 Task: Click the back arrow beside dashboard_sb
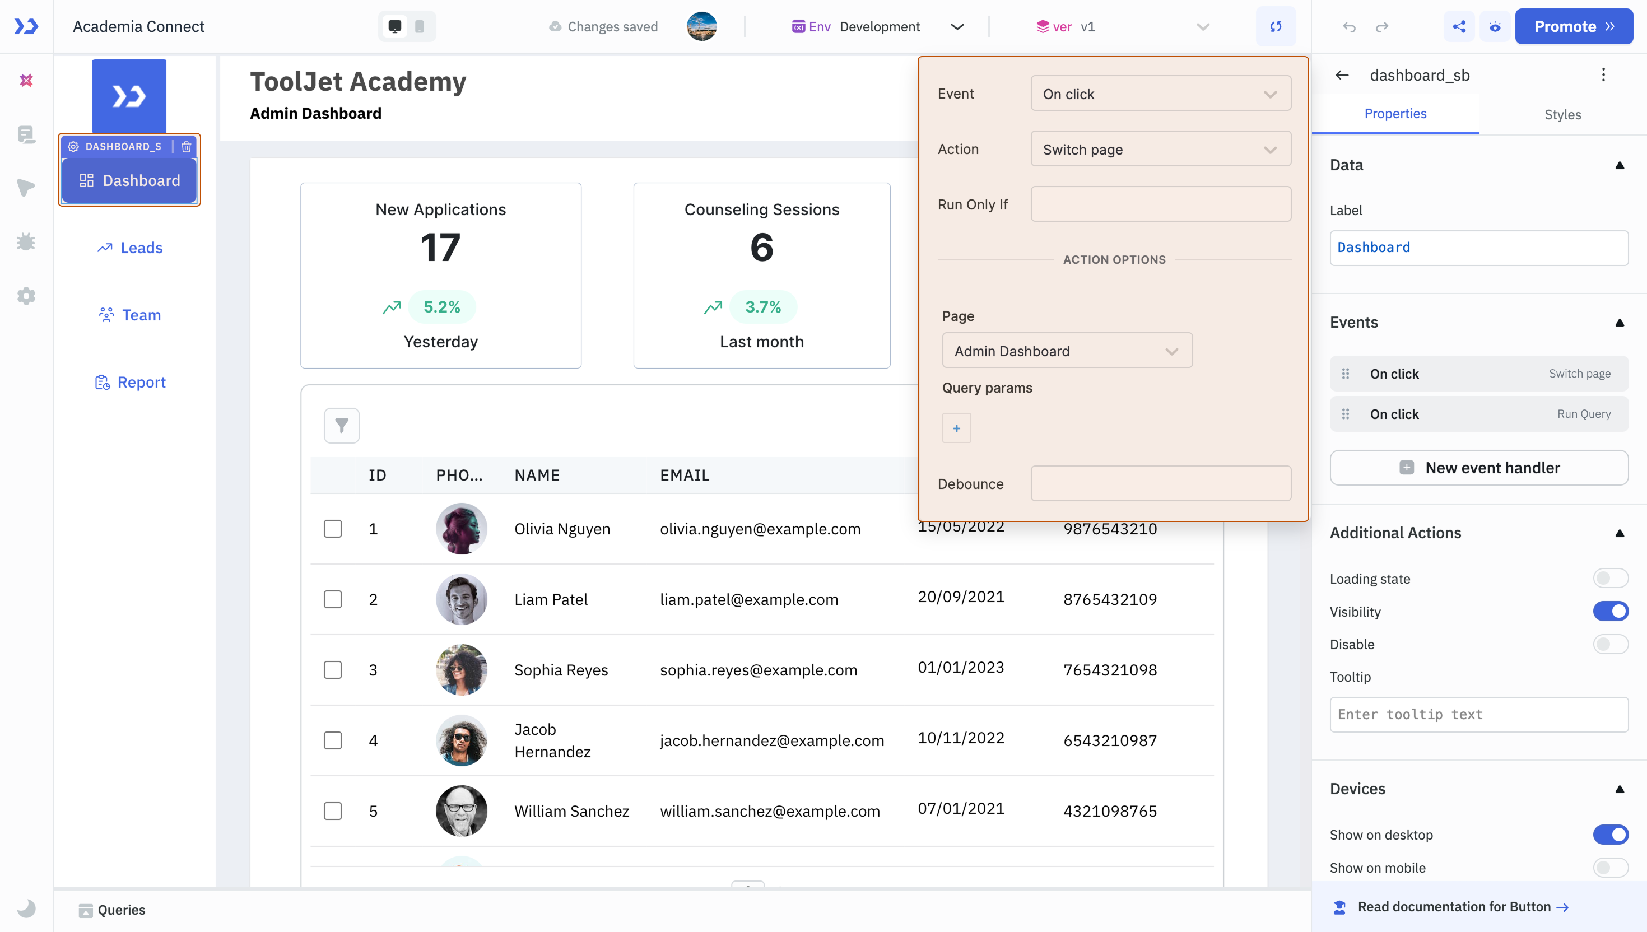(x=1342, y=76)
